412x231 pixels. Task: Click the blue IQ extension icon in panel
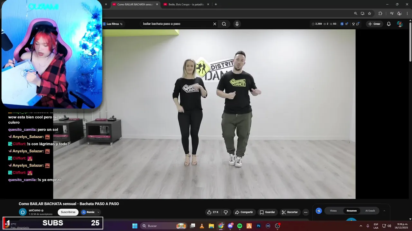click(x=319, y=211)
